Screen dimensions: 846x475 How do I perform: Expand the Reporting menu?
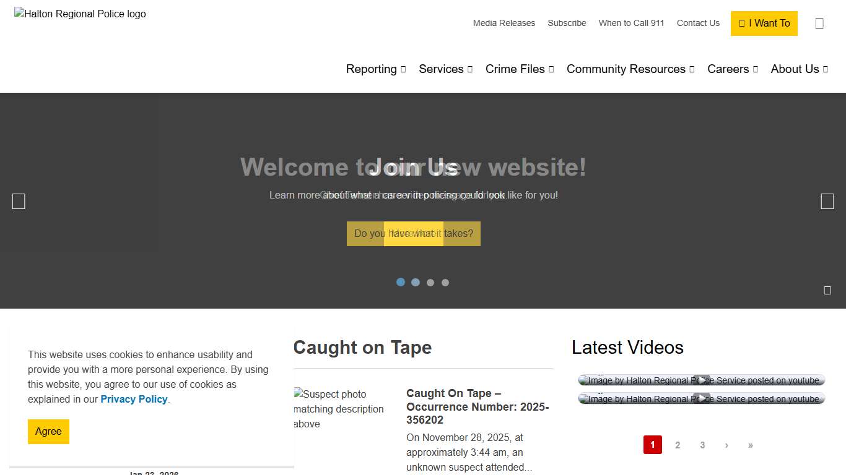[375, 69]
